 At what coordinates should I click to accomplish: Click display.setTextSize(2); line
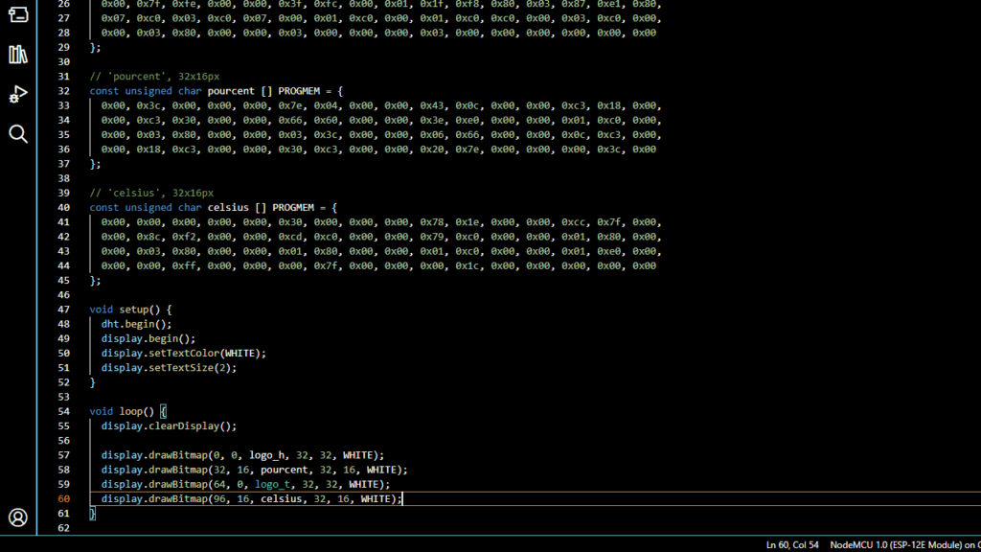tap(169, 367)
